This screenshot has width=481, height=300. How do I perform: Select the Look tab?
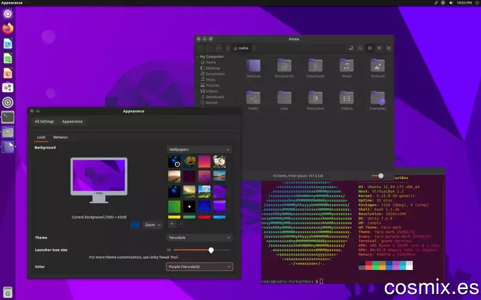pyautogui.click(x=41, y=137)
